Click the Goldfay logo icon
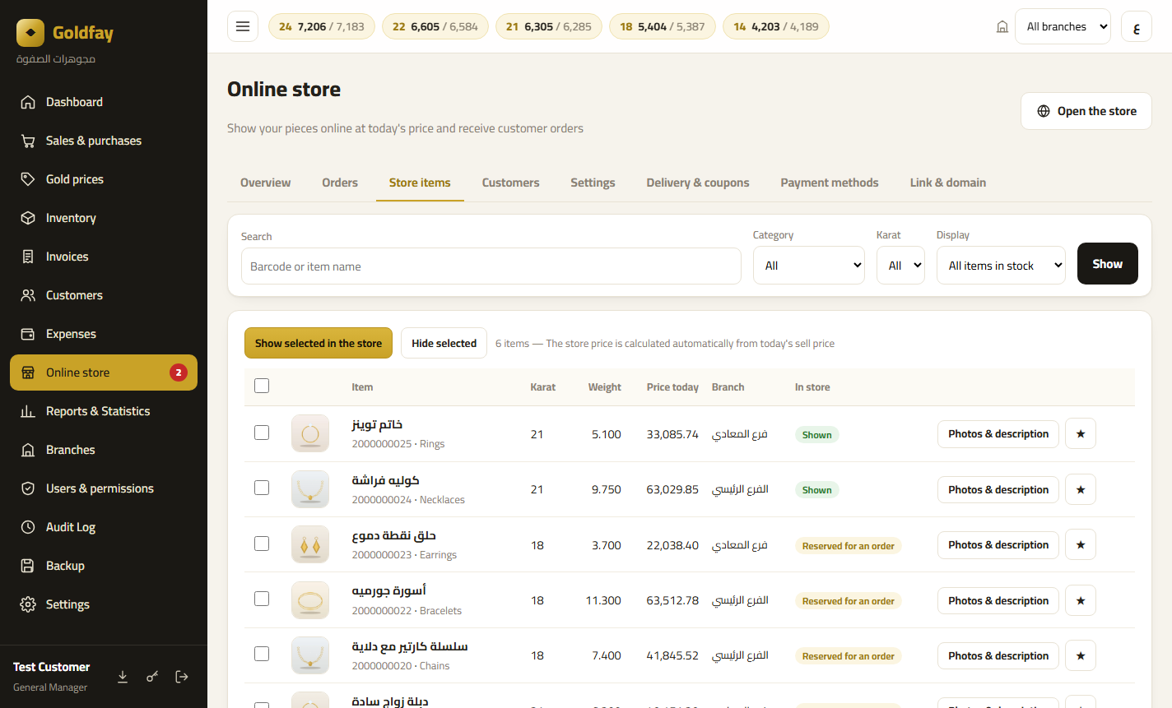The image size is (1172, 708). [x=30, y=33]
